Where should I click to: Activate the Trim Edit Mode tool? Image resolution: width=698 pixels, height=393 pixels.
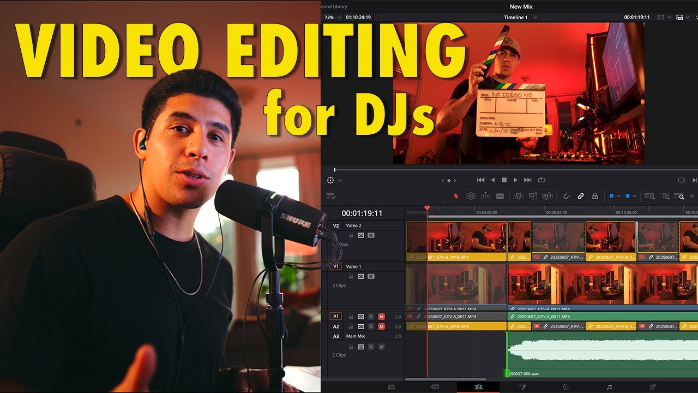pos(471,196)
